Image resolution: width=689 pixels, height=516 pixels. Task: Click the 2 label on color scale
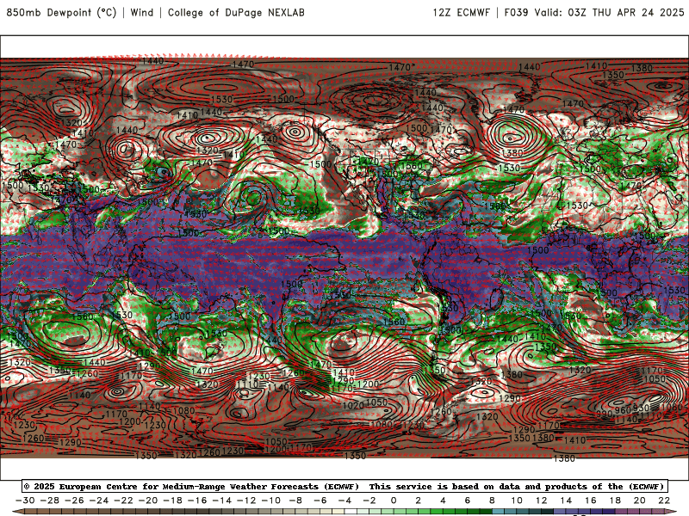(x=419, y=501)
